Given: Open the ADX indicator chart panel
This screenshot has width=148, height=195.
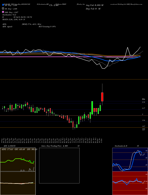Looking at the screenshot, I should 18,160.
